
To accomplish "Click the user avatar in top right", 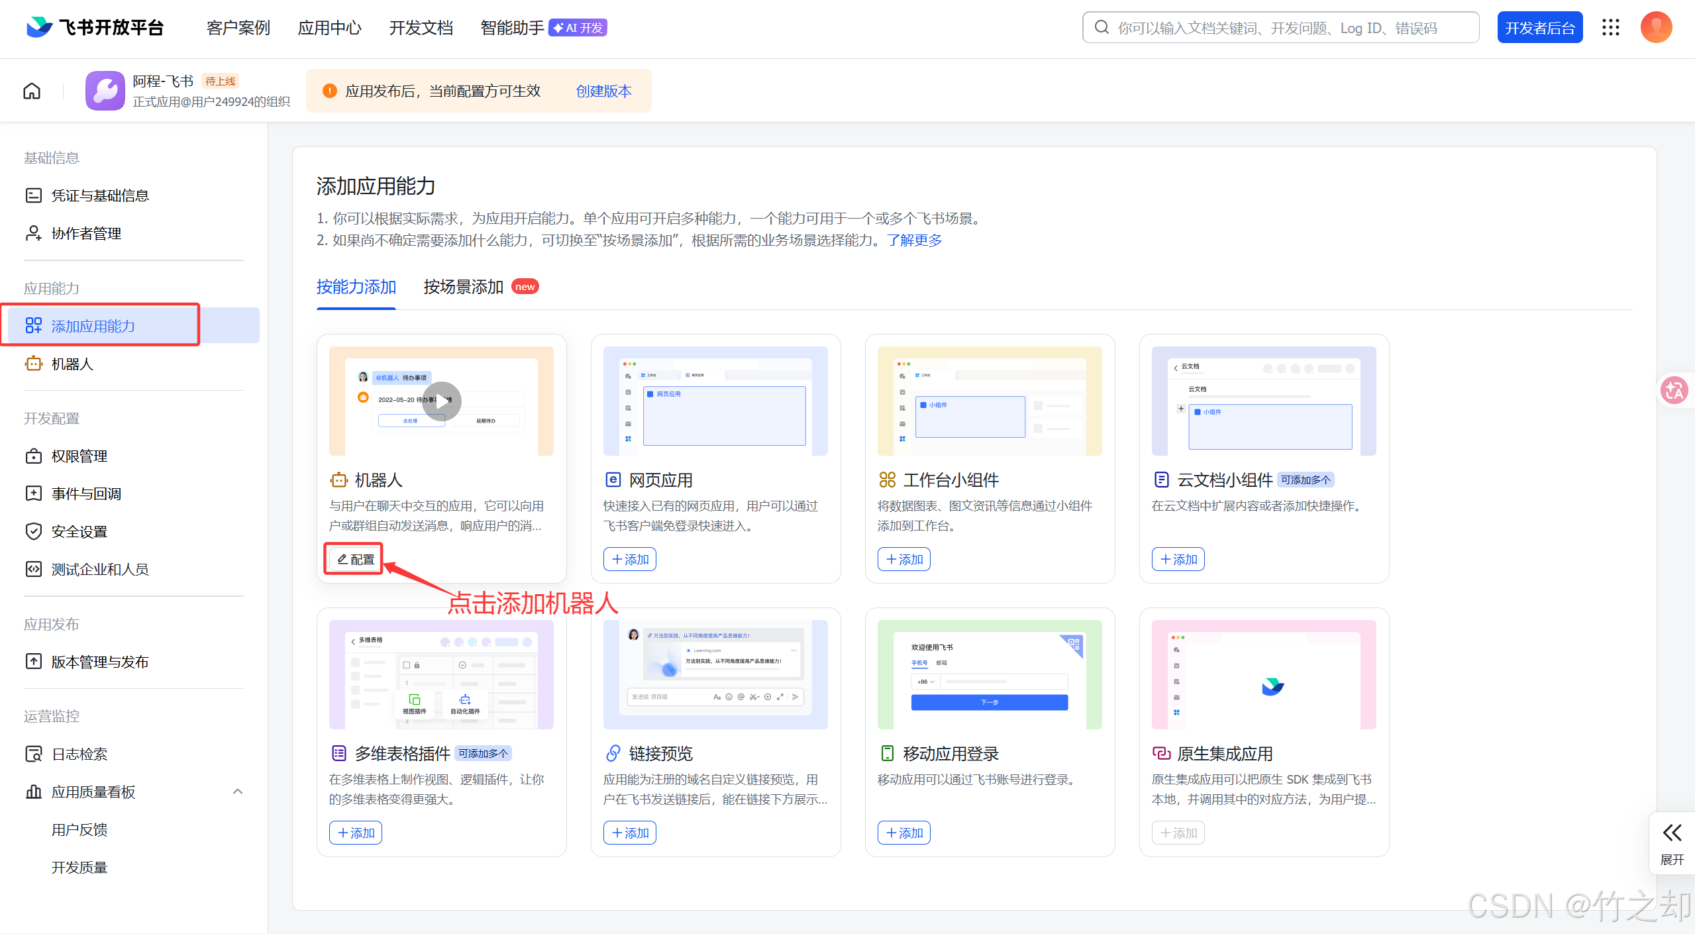I will (1656, 27).
